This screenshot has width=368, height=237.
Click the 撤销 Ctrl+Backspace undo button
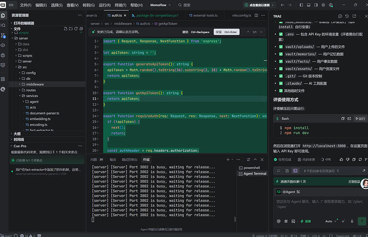point(196,32)
